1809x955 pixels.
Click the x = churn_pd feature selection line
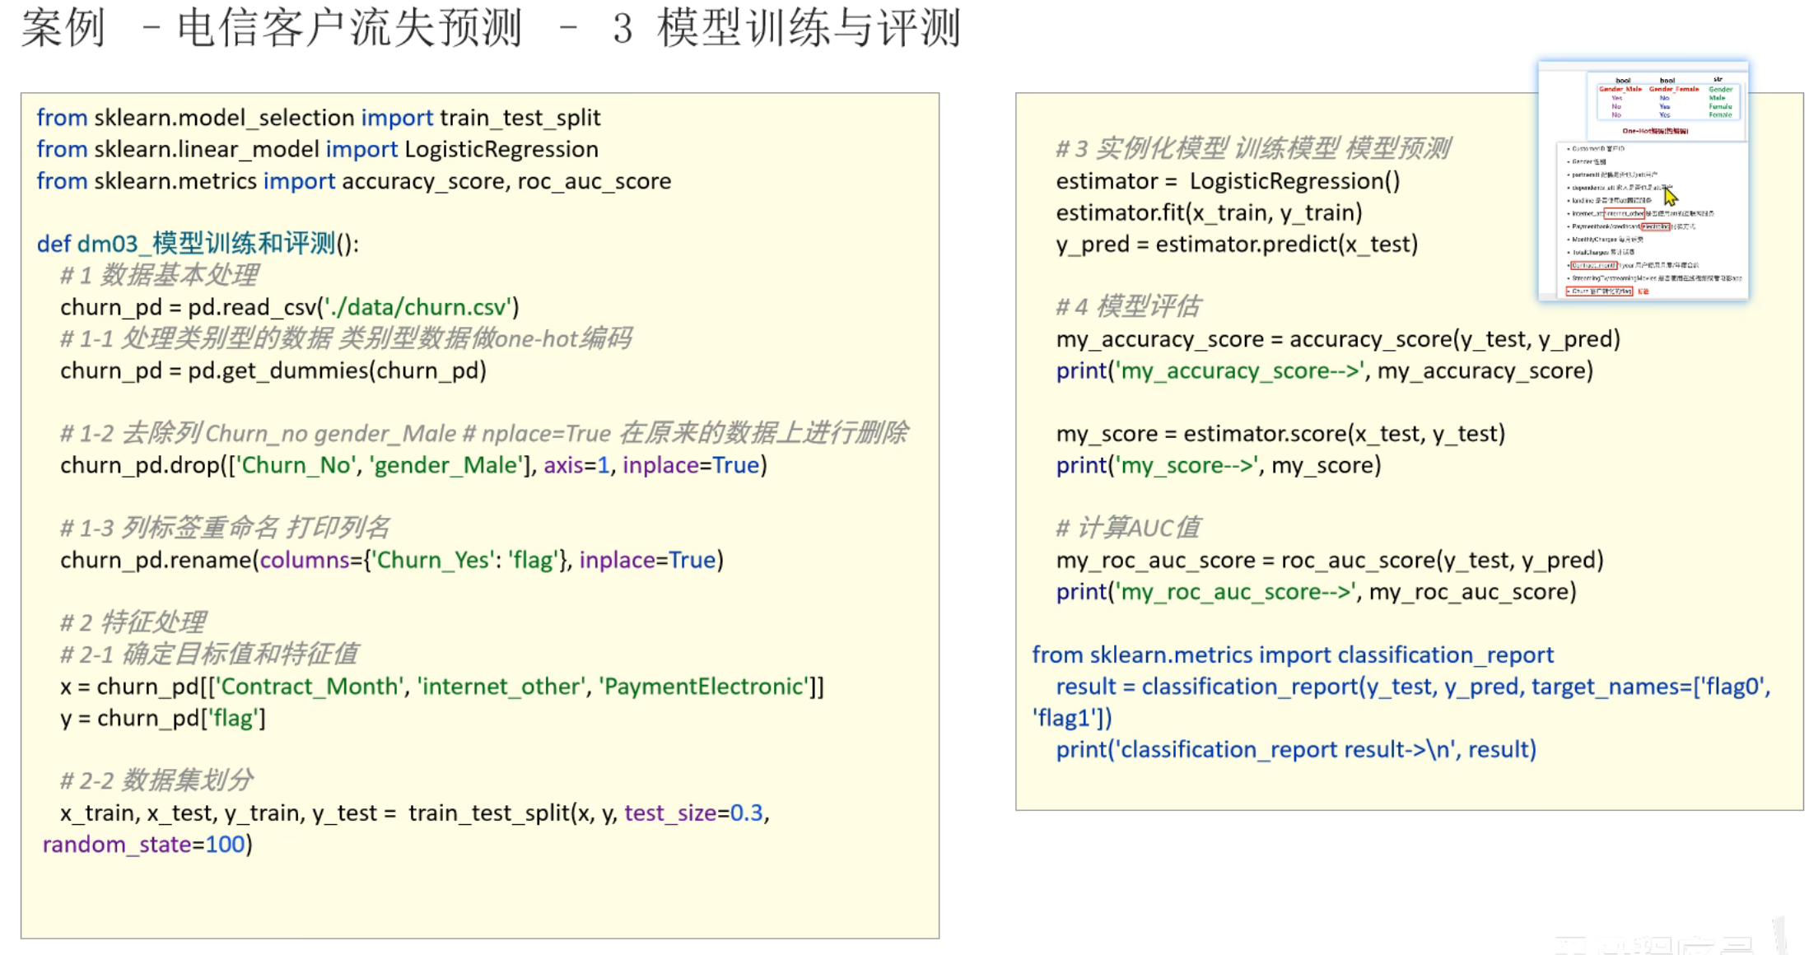[x=441, y=687]
